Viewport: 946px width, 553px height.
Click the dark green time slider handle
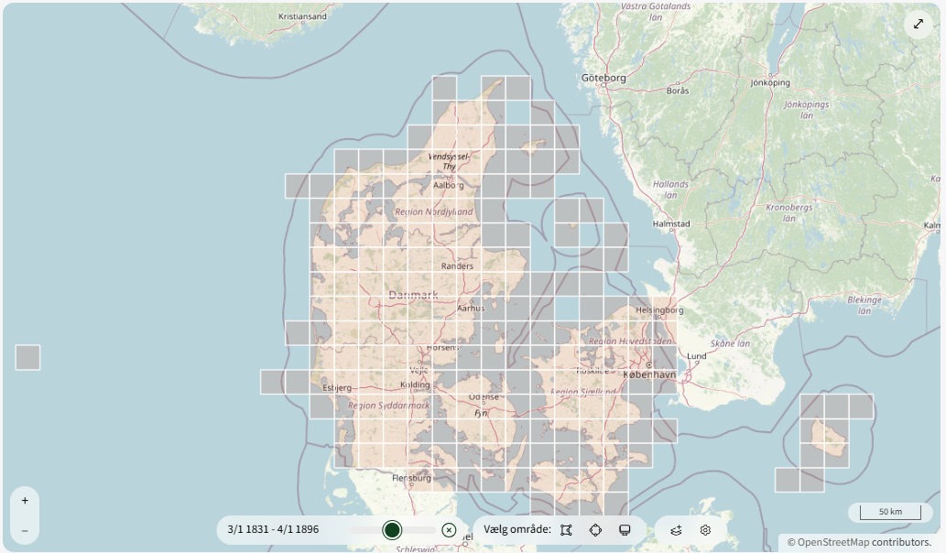pos(393,530)
